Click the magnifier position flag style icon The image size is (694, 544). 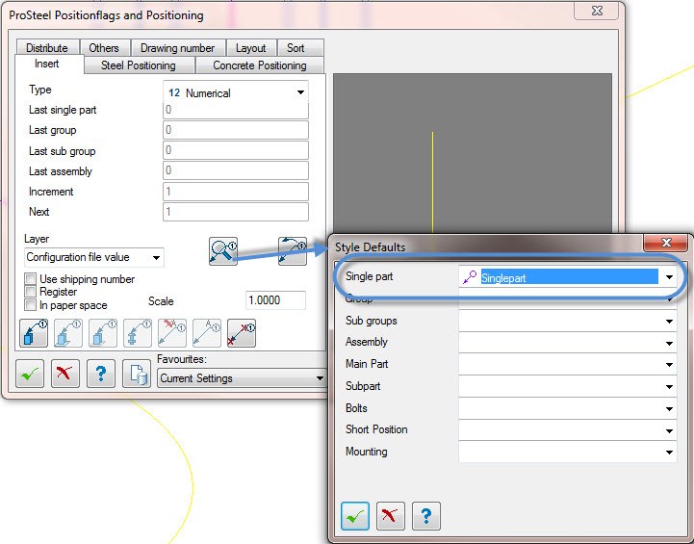[x=223, y=251]
